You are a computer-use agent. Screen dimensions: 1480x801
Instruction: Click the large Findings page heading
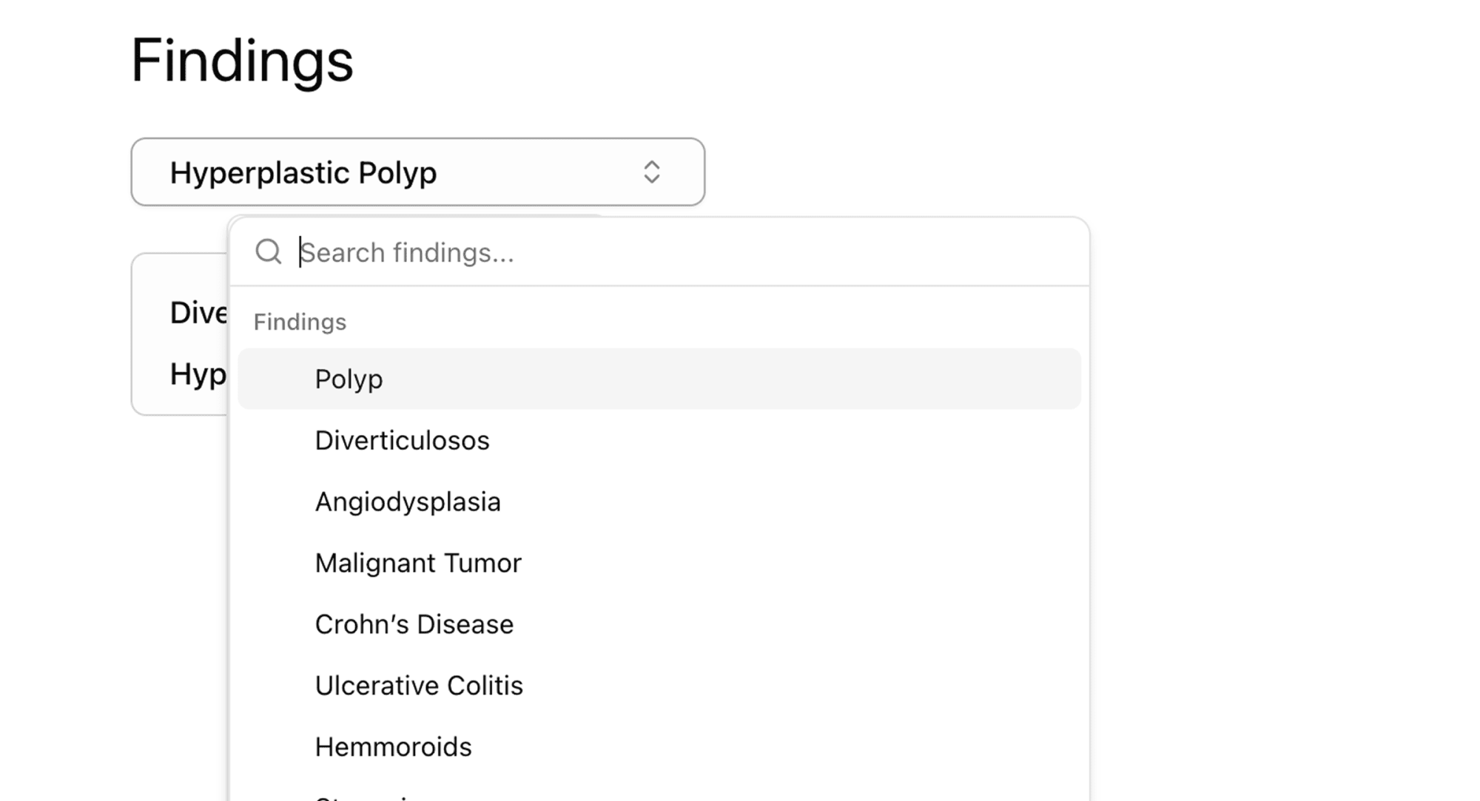[x=242, y=61]
